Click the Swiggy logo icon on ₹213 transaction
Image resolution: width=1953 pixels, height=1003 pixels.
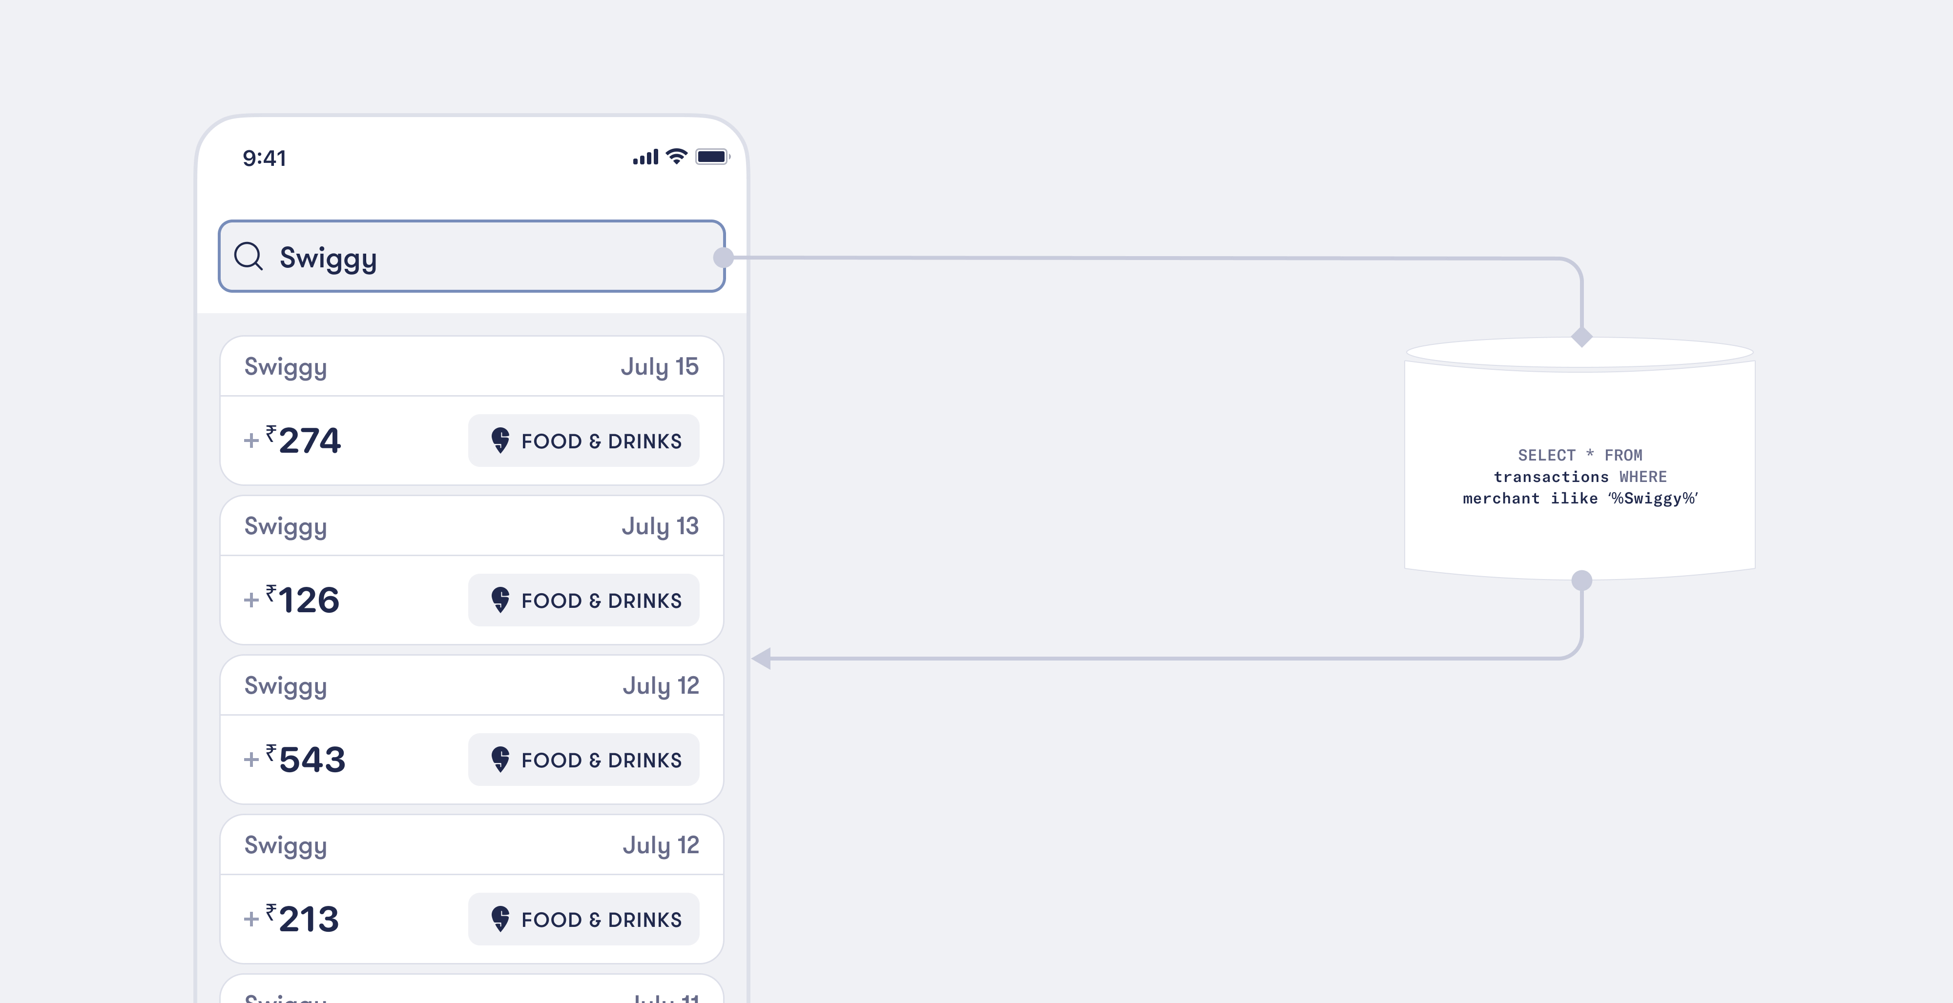point(500,919)
